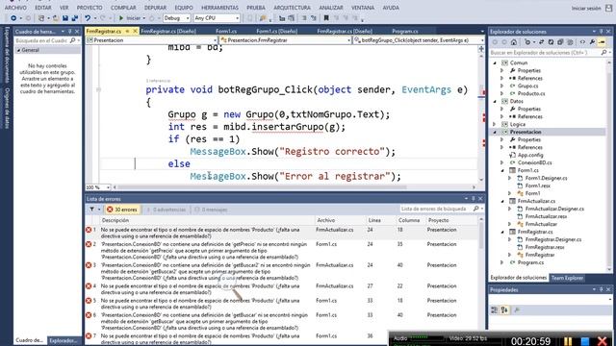This screenshot has width=616, height=346.
Task: Switch to the Form1.cs tab
Action: pos(226,31)
